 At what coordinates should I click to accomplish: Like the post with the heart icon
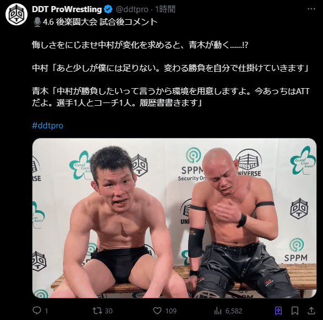(x=157, y=311)
